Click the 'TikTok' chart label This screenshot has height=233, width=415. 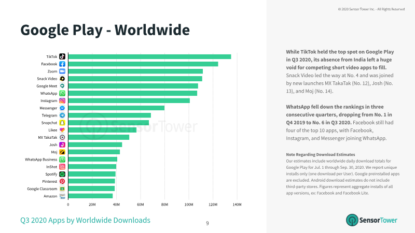(51, 56)
